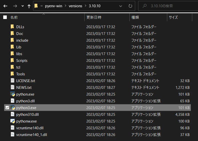Viewport: 198px width, 141px height.
Task: Click the python310.dll file icon
Action: (12, 114)
